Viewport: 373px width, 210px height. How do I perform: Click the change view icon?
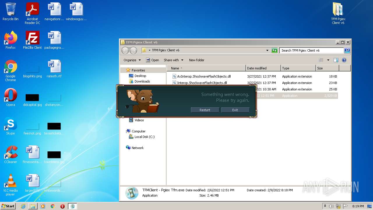point(321,60)
